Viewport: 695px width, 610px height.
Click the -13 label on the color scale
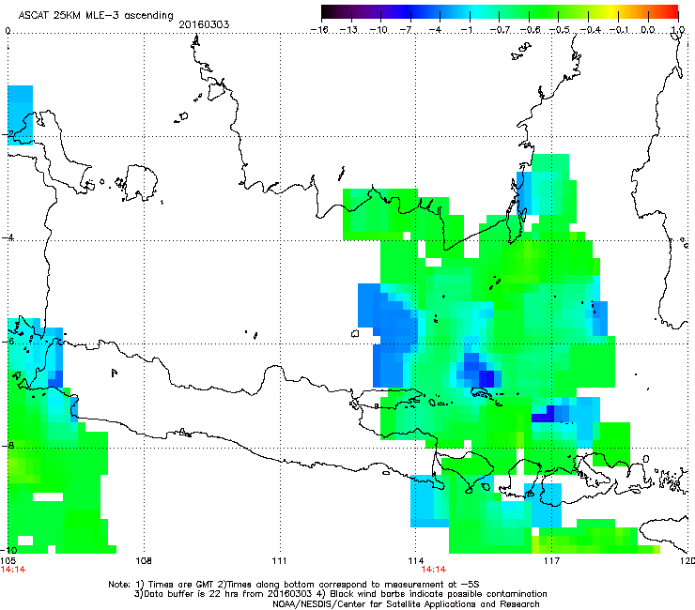pyautogui.click(x=348, y=30)
